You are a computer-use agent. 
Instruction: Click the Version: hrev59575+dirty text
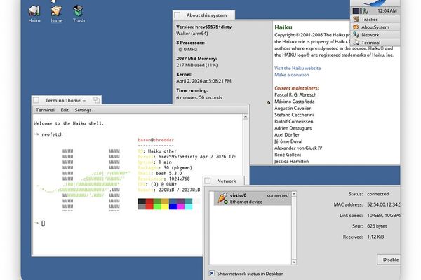click(x=203, y=27)
